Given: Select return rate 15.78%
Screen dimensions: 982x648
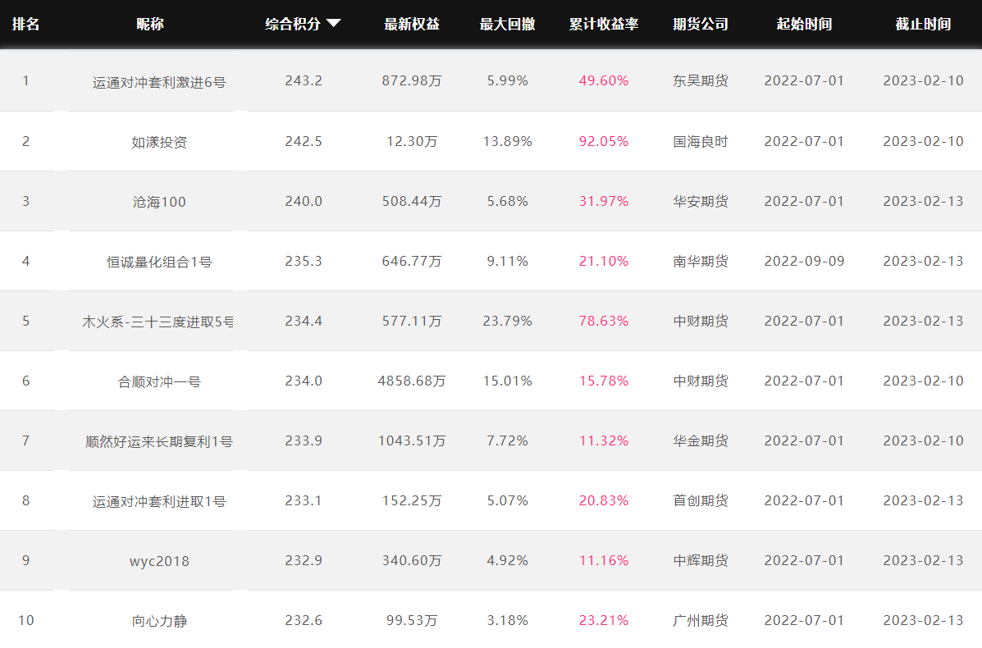Looking at the screenshot, I should [x=604, y=381].
